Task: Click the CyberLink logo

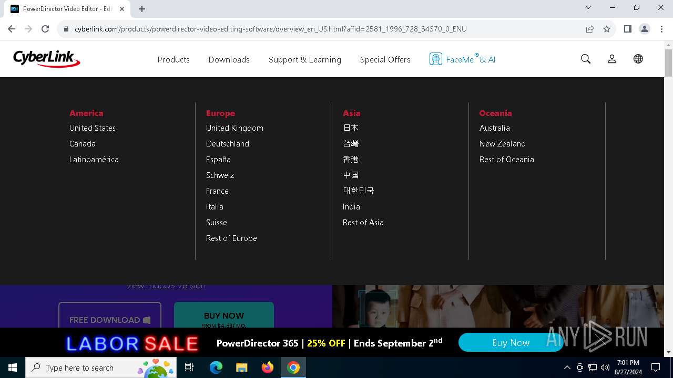Action: pyautogui.click(x=47, y=59)
